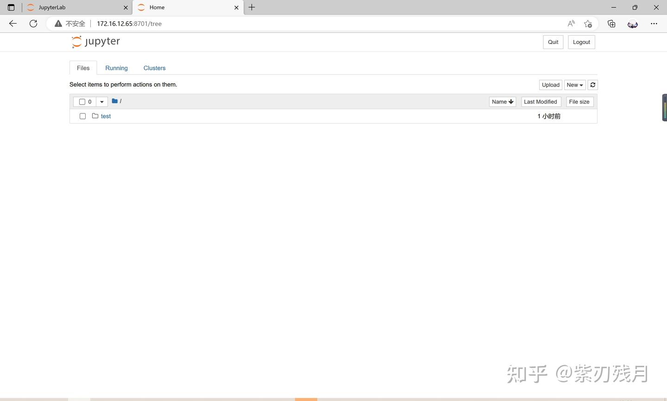
Task: Open the test folder link
Action: coord(106,116)
